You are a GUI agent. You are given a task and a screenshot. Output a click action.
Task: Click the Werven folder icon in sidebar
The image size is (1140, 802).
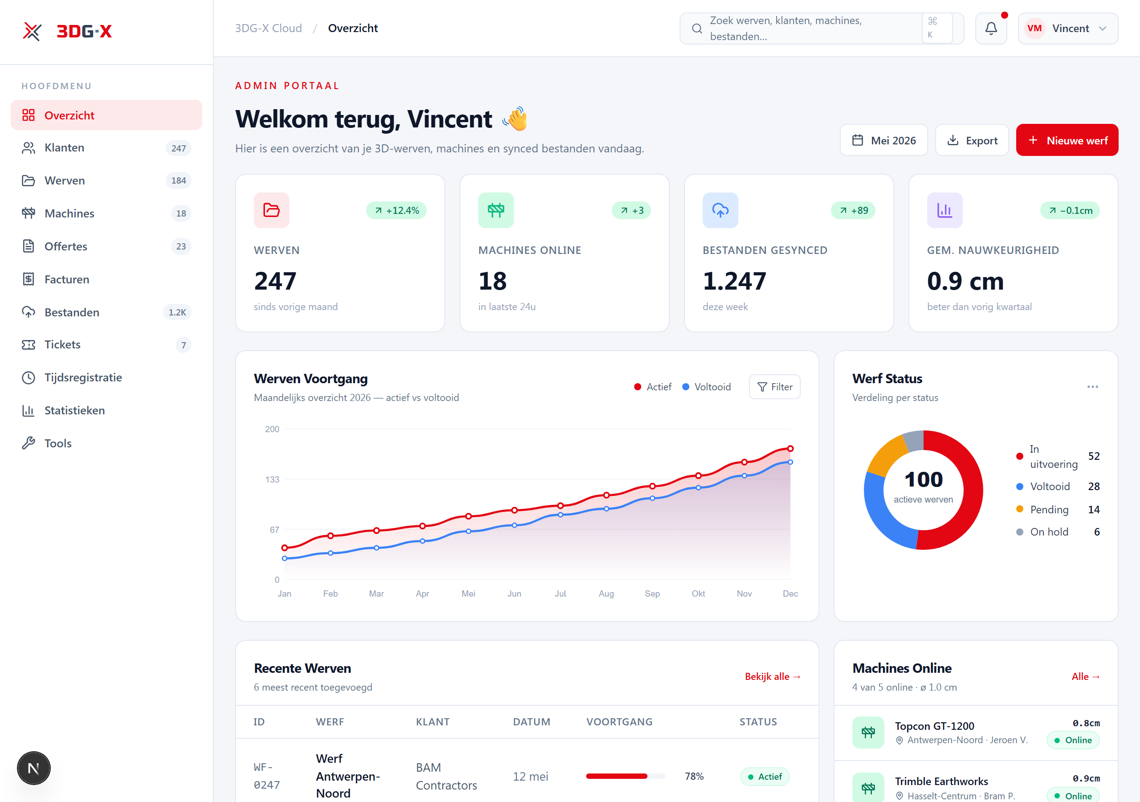pos(28,181)
